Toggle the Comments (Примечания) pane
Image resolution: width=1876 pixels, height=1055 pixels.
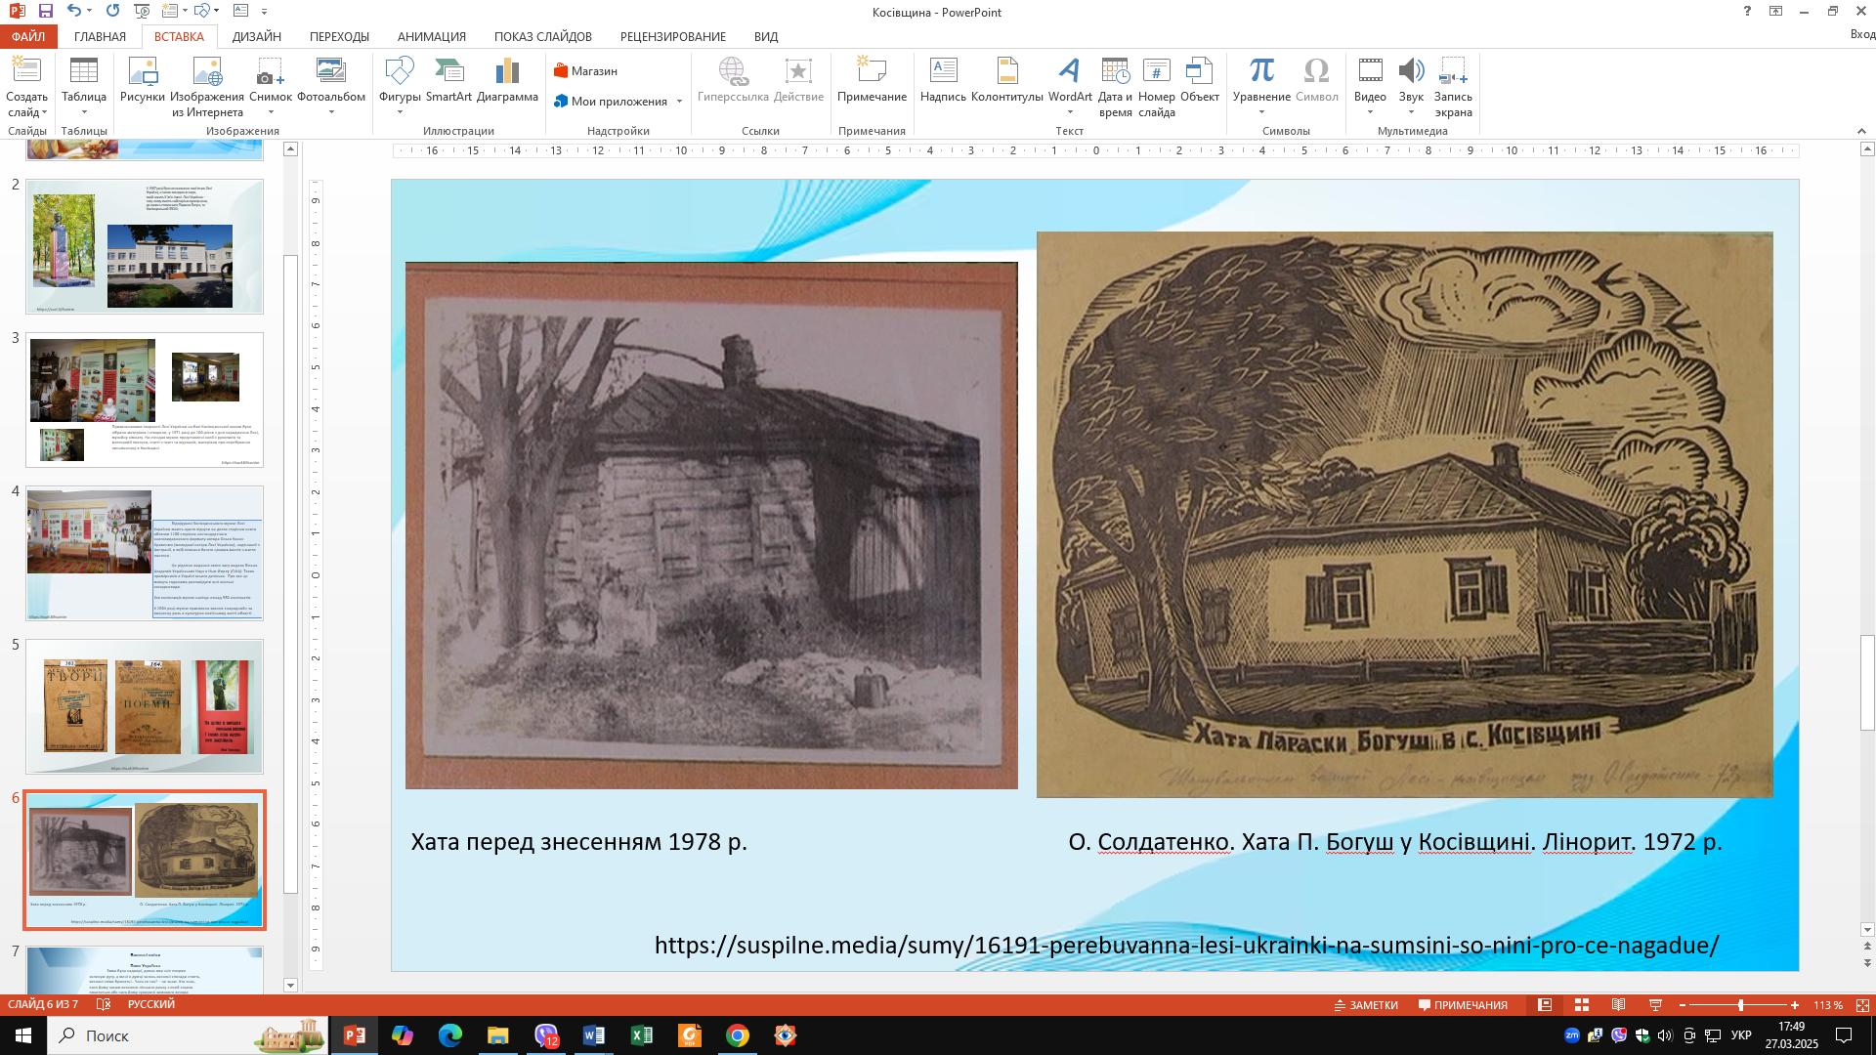tap(1463, 1005)
